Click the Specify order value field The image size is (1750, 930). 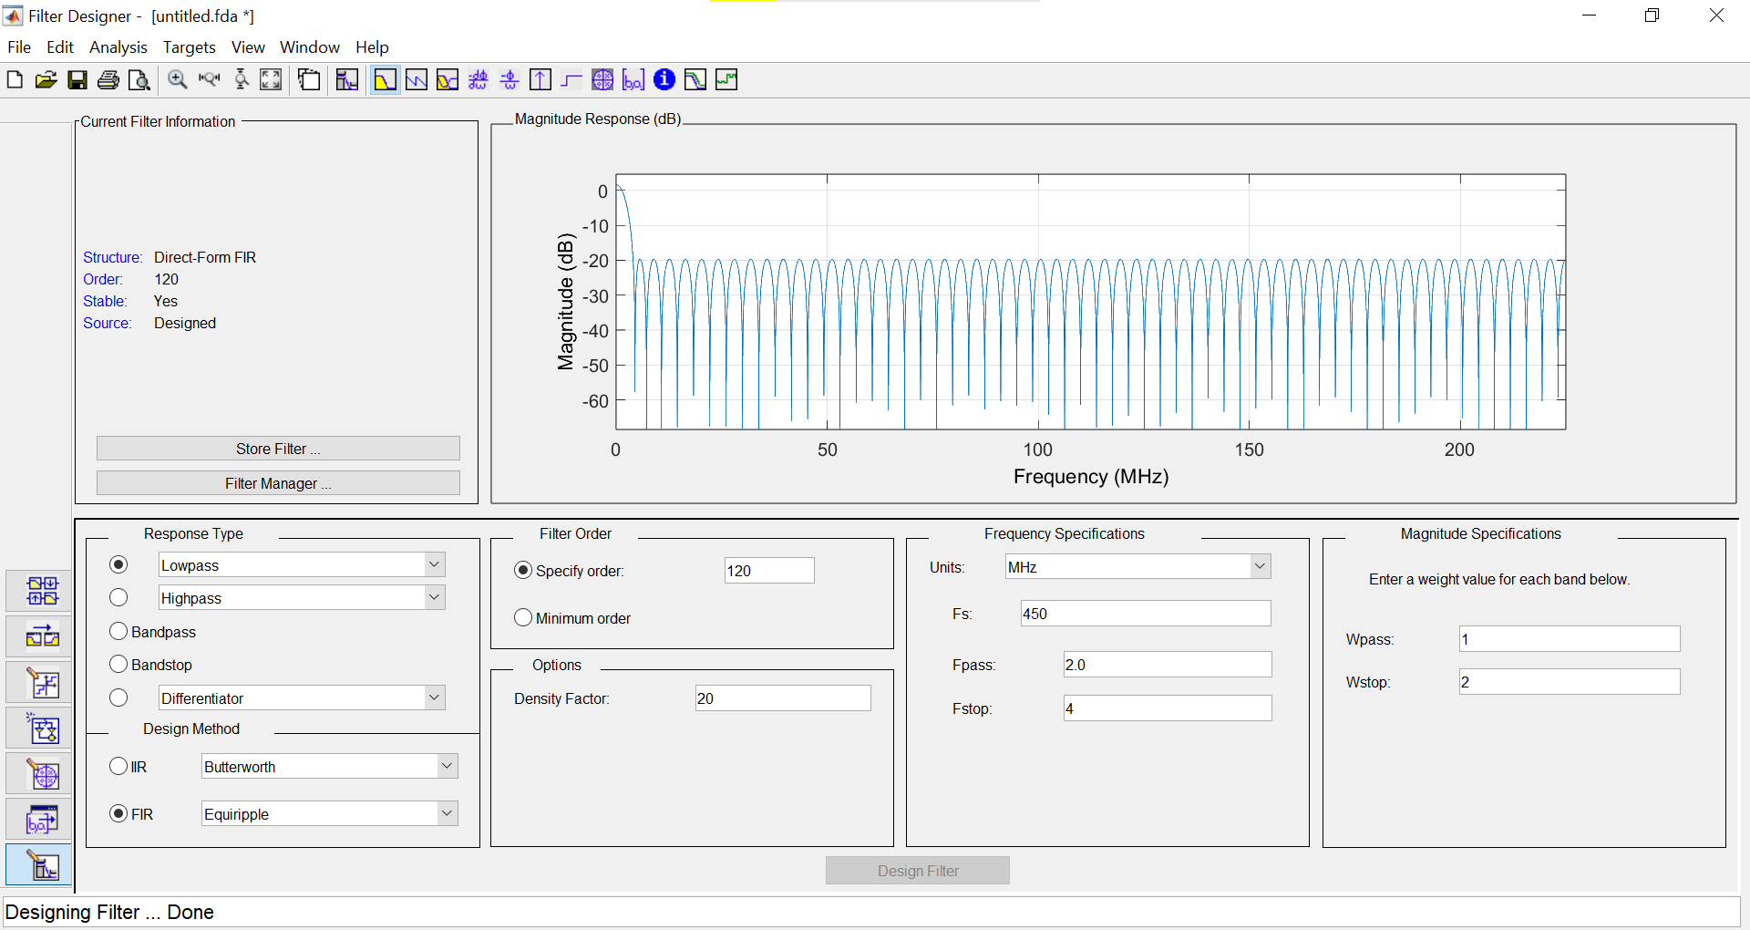pyautogui.click(x=769, y=571)
